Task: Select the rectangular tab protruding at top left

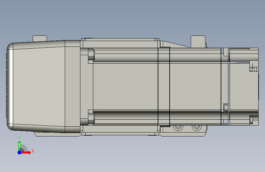Action: click(40, 39)
